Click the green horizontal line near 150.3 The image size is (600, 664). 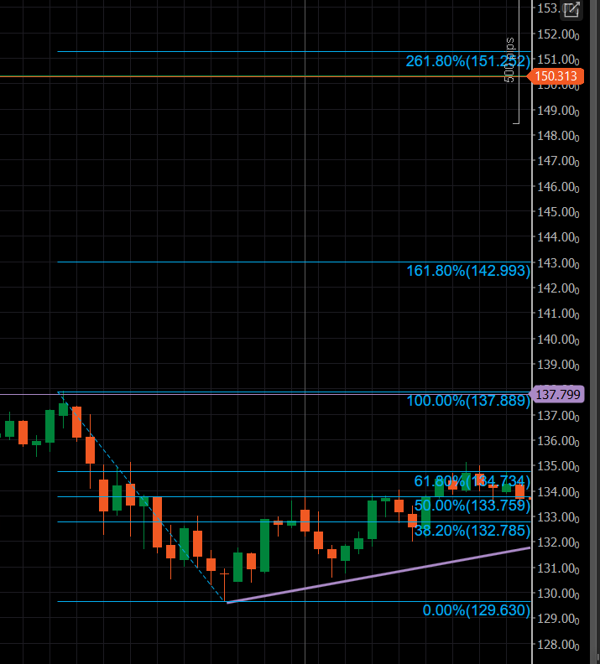coord(252,76)
